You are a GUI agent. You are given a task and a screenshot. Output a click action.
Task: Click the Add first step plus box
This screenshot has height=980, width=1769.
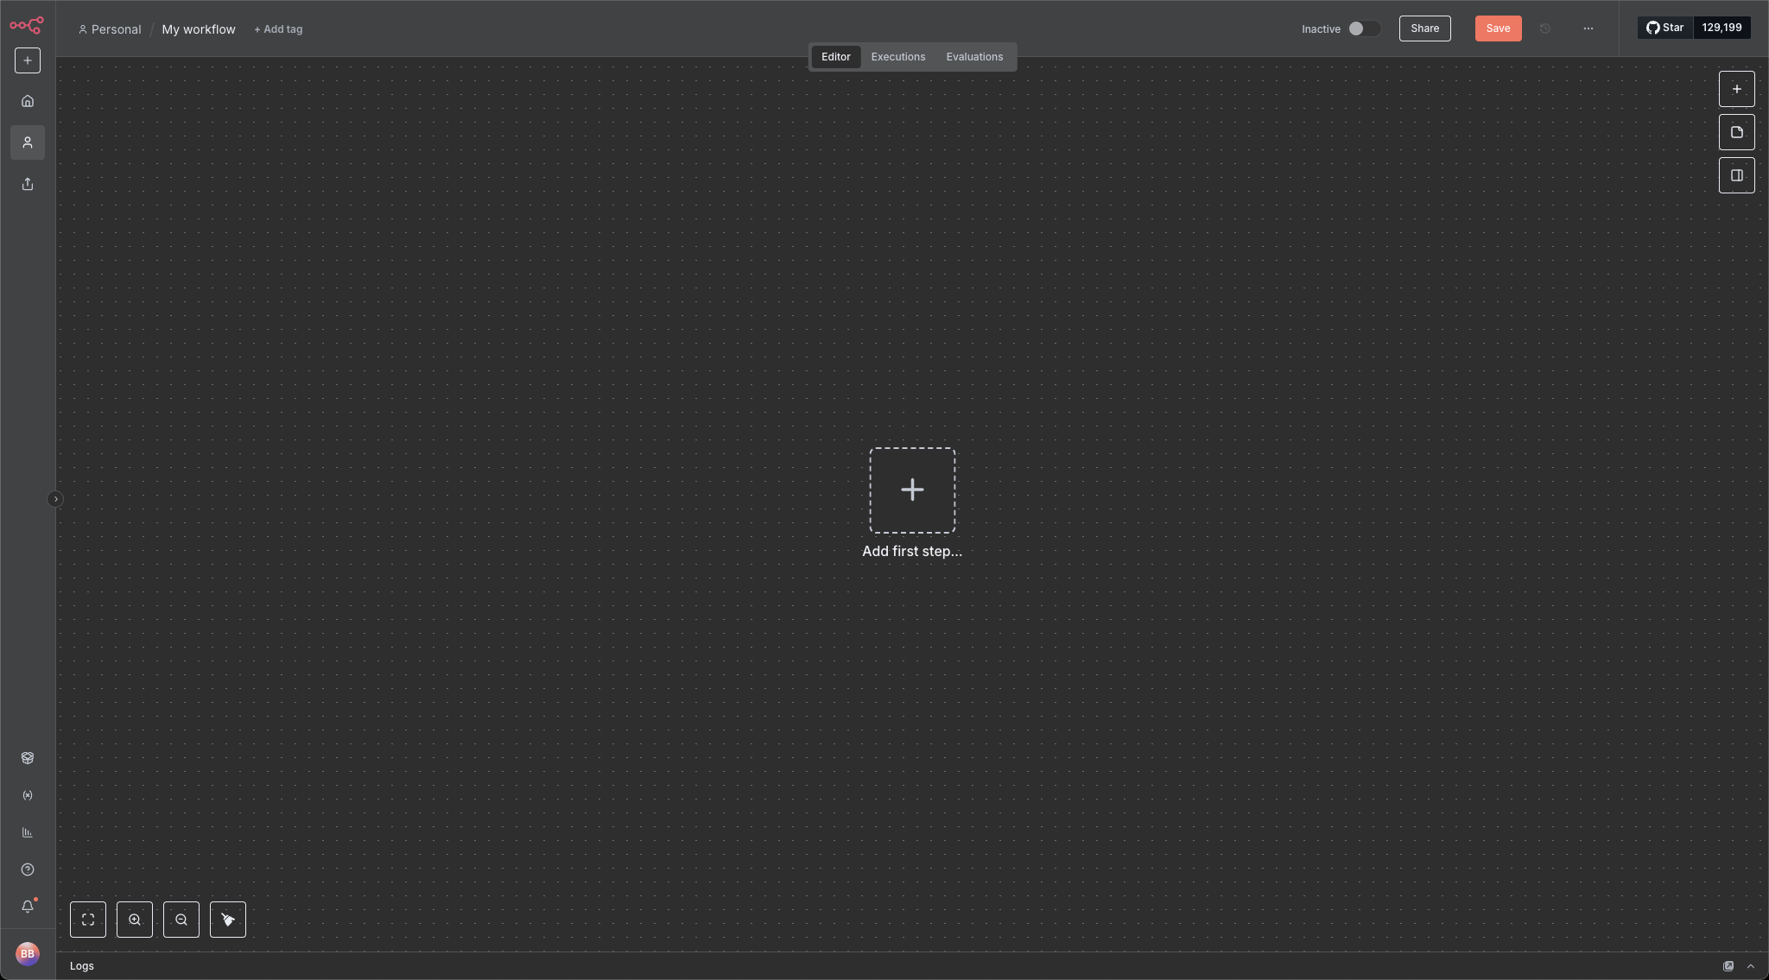coord(912,490)
